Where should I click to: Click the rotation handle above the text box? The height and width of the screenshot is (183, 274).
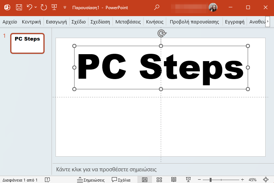click(161, 33)
